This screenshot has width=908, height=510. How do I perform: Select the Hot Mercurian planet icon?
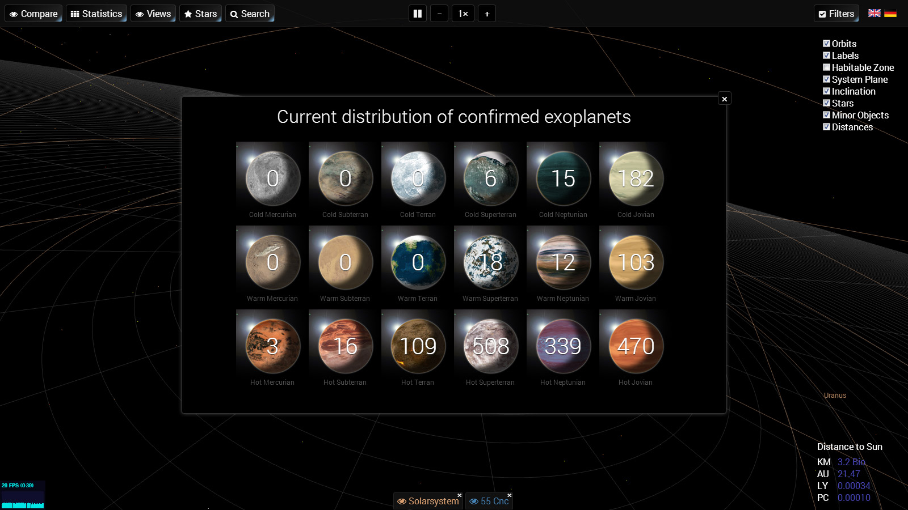click(272, 346)
